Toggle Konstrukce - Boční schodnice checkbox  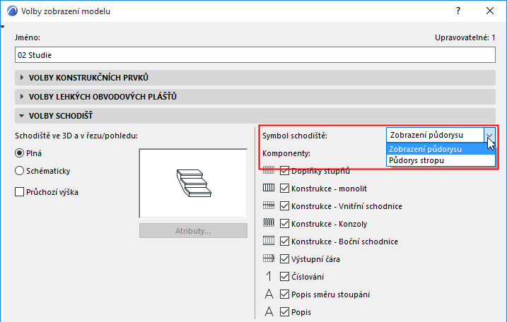pos(284,241)
